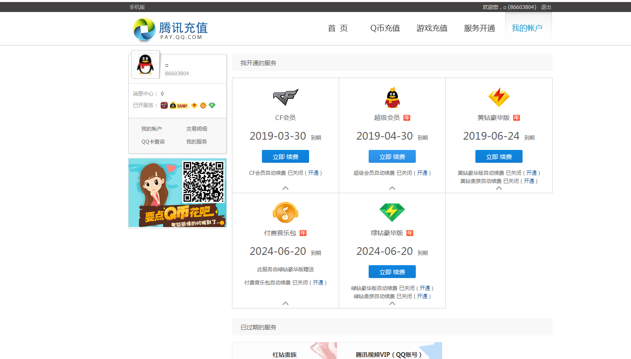
Task: Collapse the CF会员 card with its chevron
Action: (x=285, y=188)
